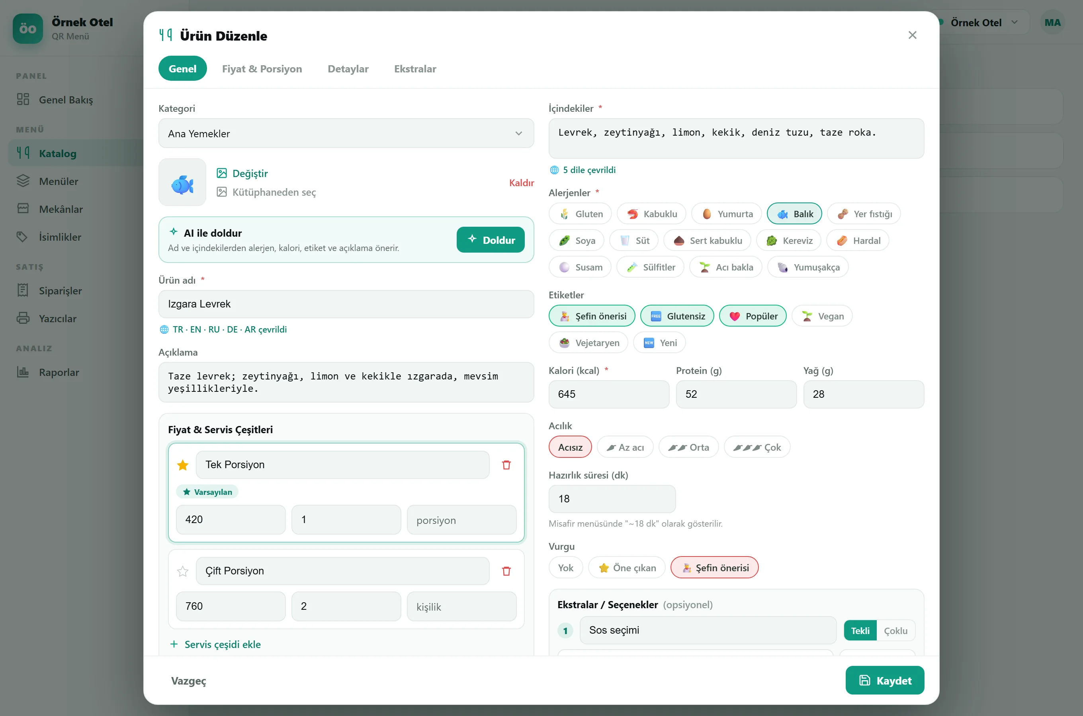Deselect the Balık allergen chip

(x=794, y=214)
